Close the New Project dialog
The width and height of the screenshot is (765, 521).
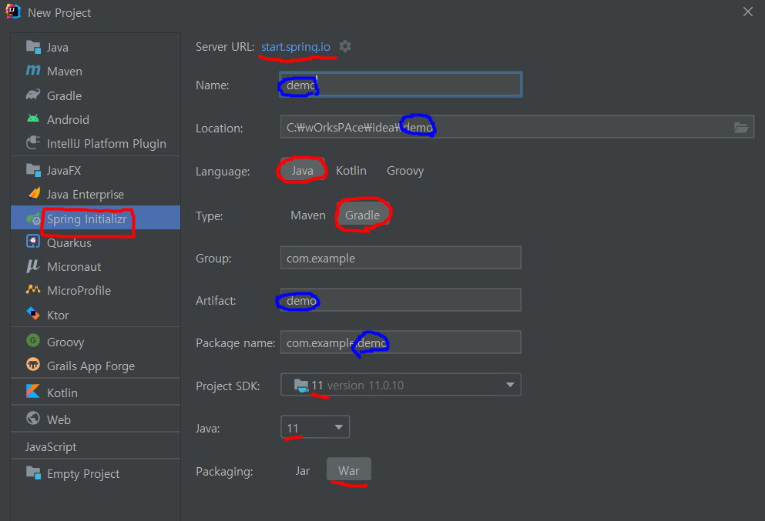click(748, 12)
